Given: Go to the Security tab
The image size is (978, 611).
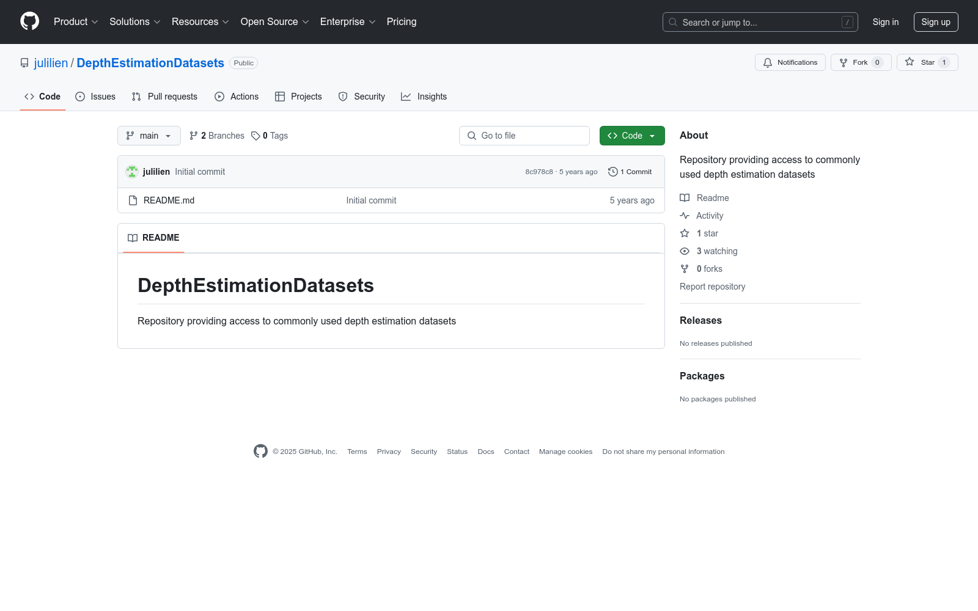Looking at the screenshot, I should (362, 97).
